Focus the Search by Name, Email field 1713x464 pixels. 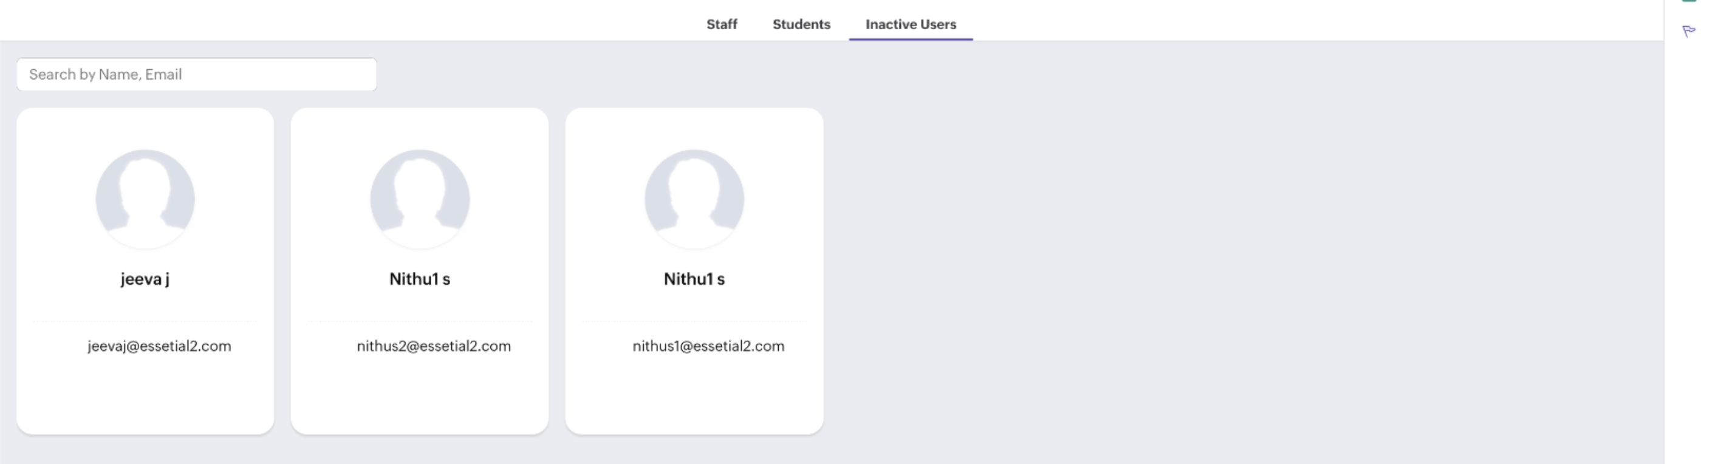(197, 73)
